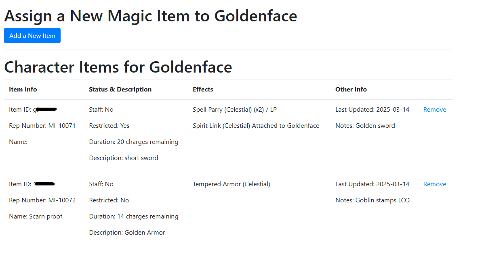Click the Name: Scarn proof text

pos(36,216)
